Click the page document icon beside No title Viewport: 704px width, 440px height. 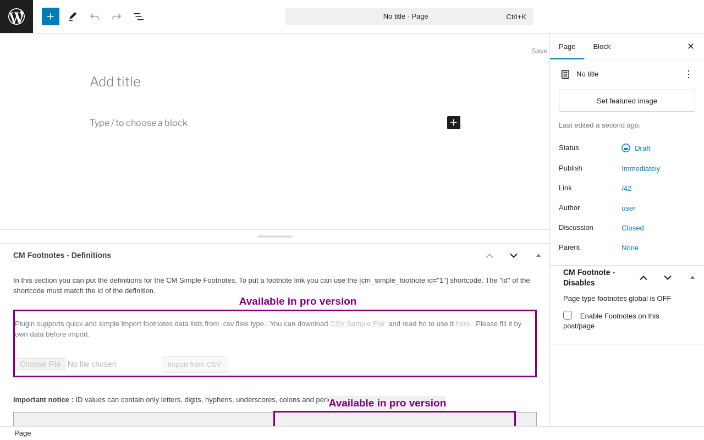(x=565, y=74)
